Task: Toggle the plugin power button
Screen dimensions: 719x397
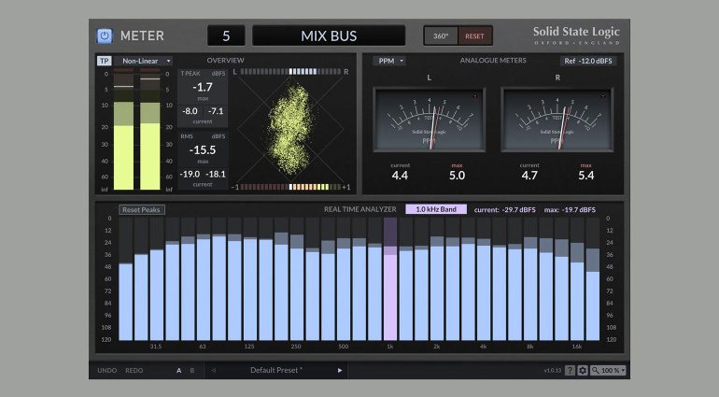Action: [x=105, y=36]
